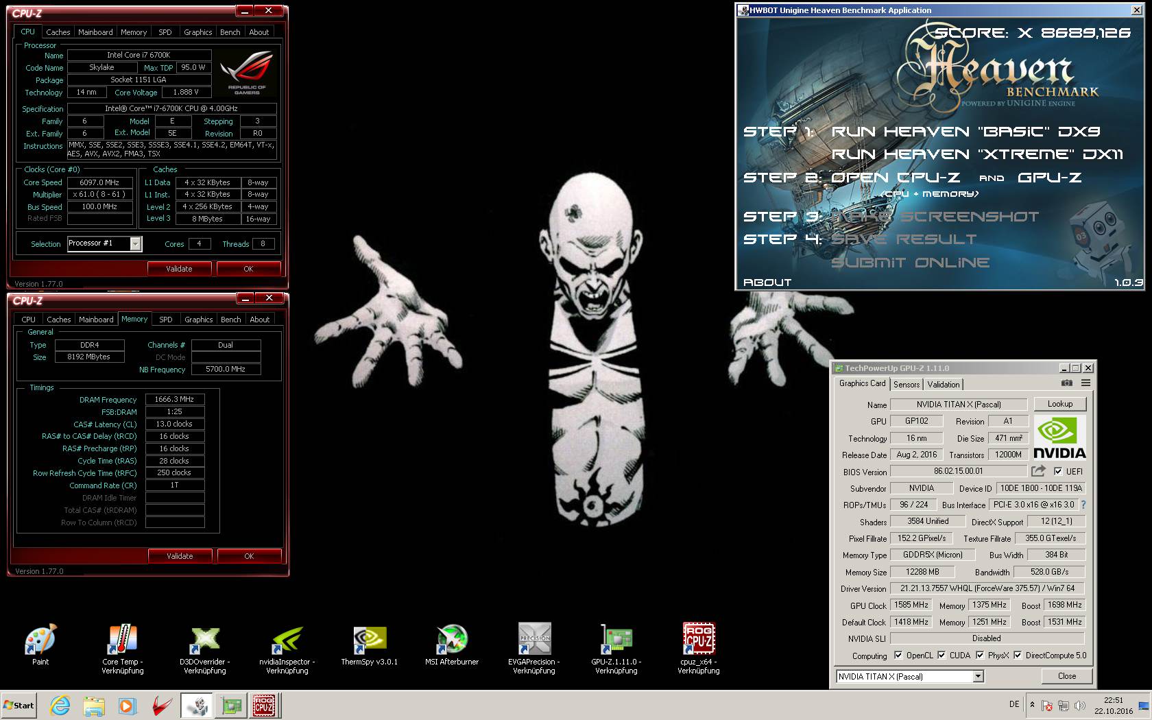
Task: Click the Lookup button in GPU-Z
Action: pyautogui.click(x=1059, y=404)
